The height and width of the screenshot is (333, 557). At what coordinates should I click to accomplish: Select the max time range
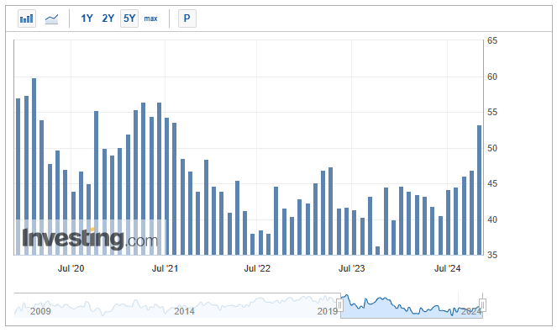pos(150,18)
